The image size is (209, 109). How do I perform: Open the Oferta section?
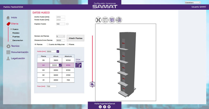click(x=15, y=24)
